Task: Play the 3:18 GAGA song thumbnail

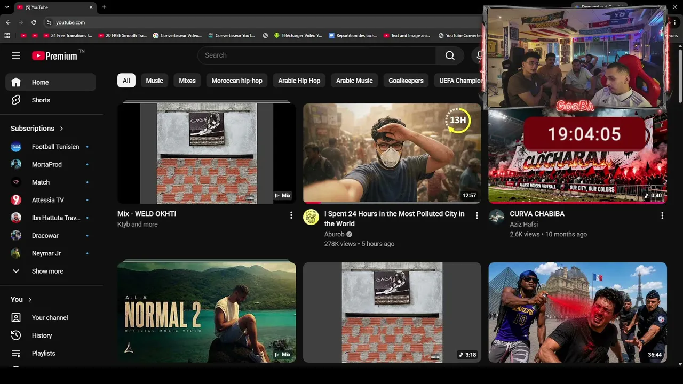Action: click(x=392, y=313)
